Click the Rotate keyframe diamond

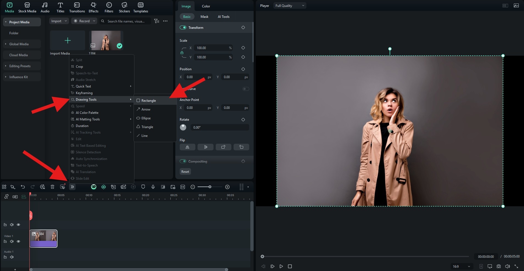pos(243,120)
